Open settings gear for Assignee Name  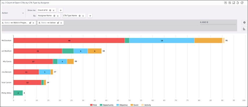[x=54, y=16]
